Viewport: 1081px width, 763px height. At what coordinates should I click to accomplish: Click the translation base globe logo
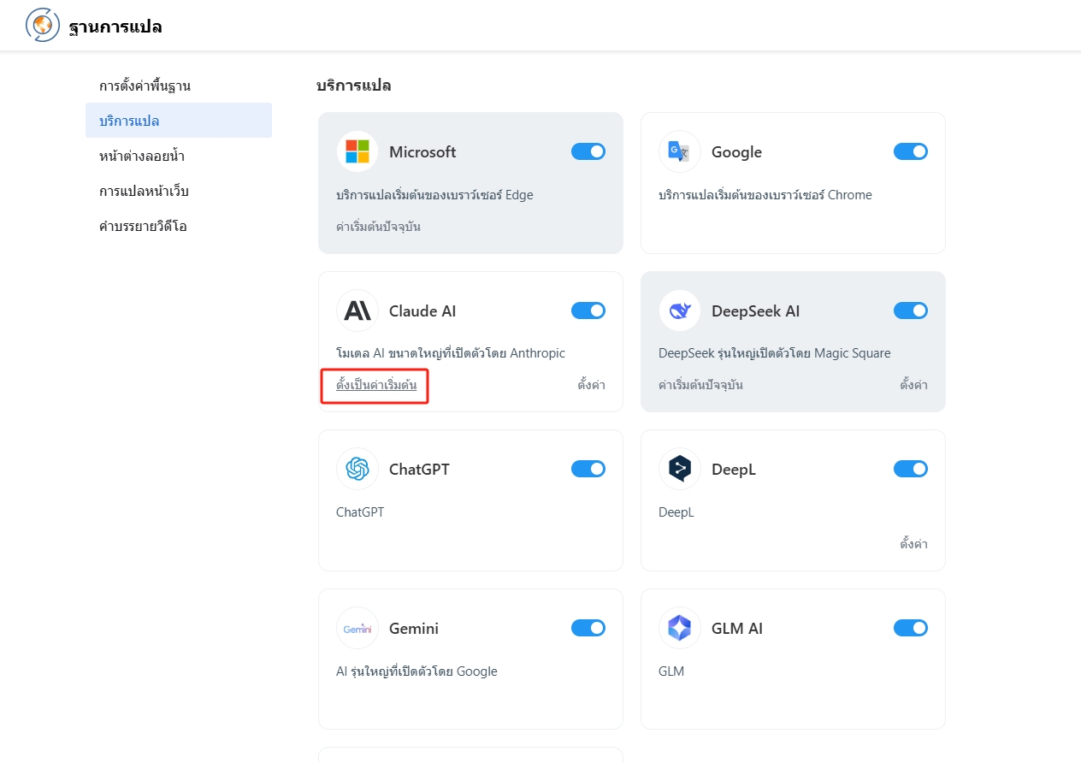tap(44, 26)
